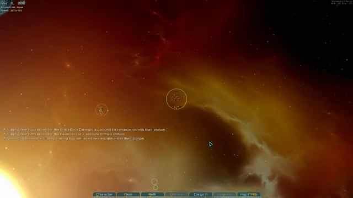353x198 pixels.
Task: Click the lower circular ability icon above Refit
Action: [156, 187]
